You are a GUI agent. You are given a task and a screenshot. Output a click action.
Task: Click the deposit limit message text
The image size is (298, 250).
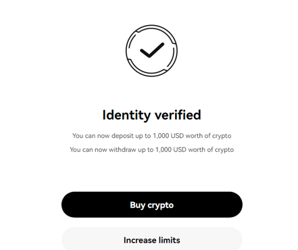click(x=151, y=136)
